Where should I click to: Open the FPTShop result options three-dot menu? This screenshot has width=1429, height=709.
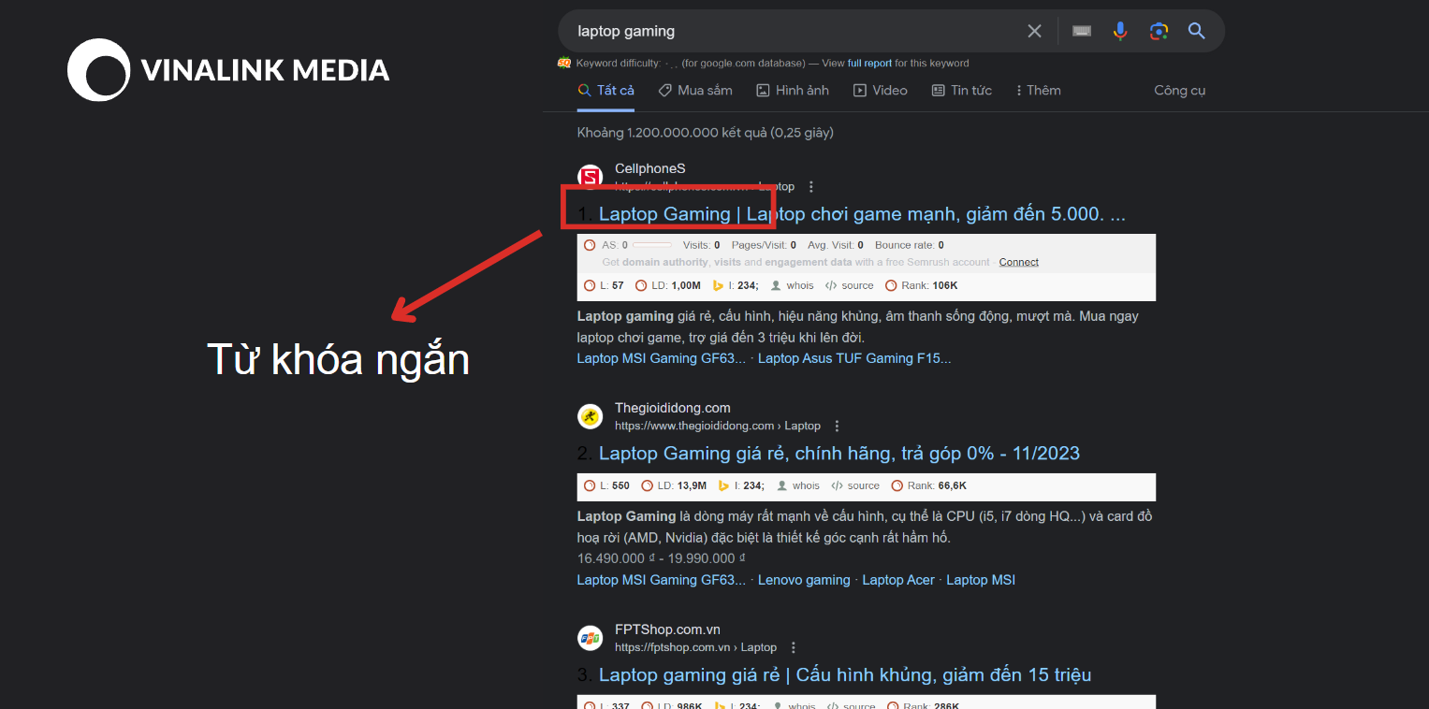click(794, 647)
